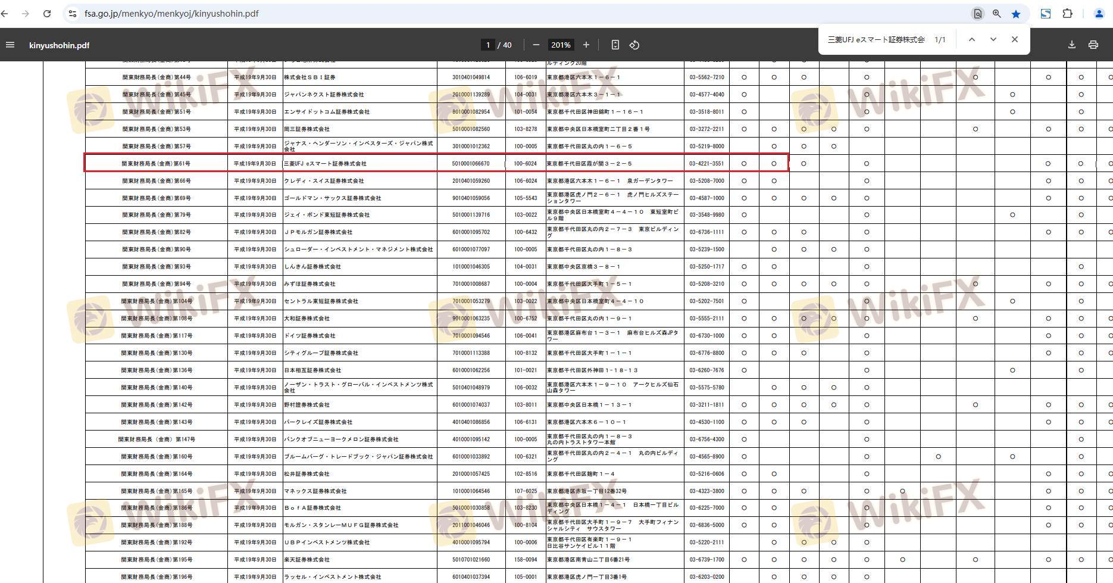The image size is (1113, 583).
Task: Select the 楽天証券株式会社 cell
Action: pyautogui.click(x=307, y=560)
